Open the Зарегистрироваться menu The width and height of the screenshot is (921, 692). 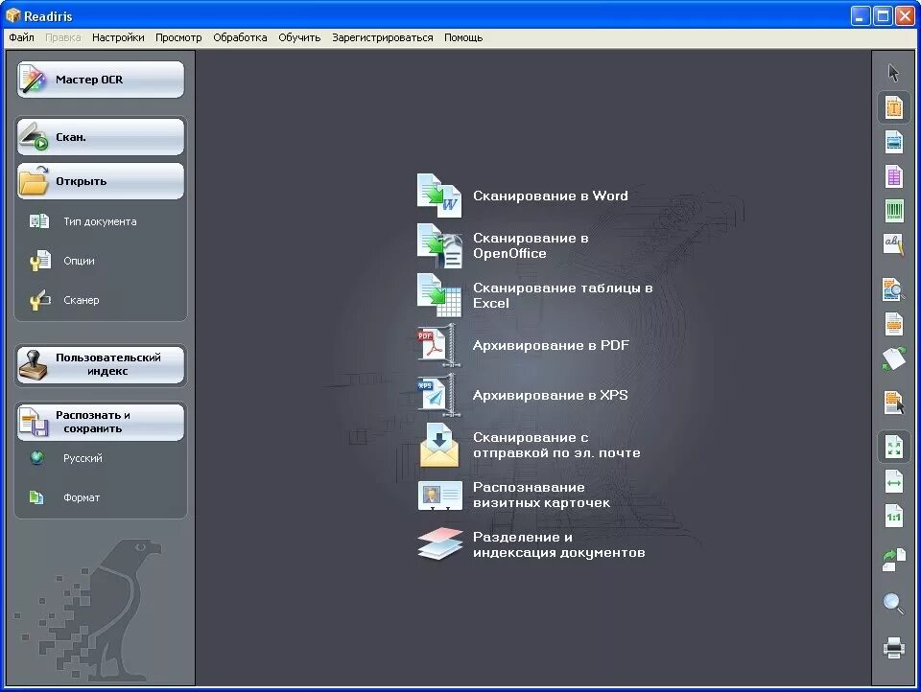383,37
